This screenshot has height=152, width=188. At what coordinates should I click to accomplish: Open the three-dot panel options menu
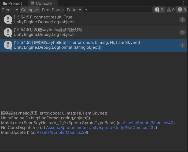183,3
